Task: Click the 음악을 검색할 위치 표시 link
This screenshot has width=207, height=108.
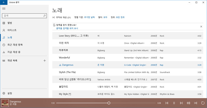Action: pyautogui.click(x=67, y=28)
